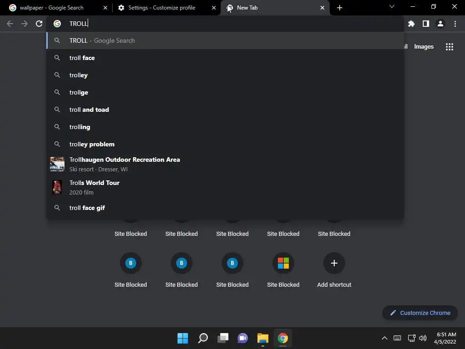
Task: Expand the tab search chevron
Action: [392, 6]
